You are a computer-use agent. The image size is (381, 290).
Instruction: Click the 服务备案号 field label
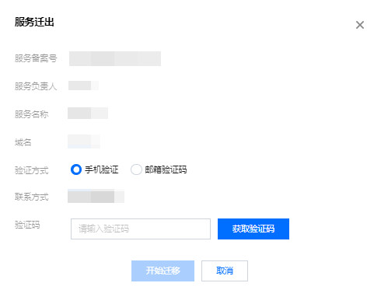point(36,58)
